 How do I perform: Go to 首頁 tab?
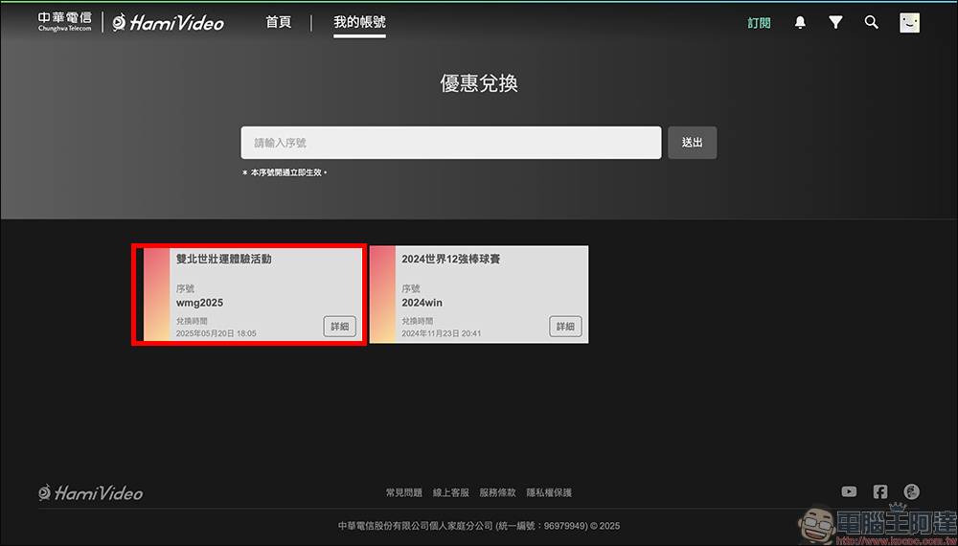coord(279,23)
